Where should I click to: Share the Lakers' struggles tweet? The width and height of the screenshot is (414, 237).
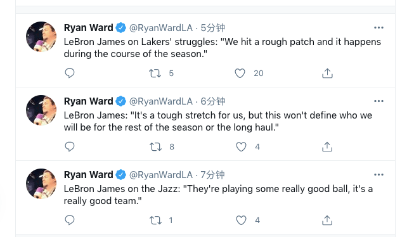coord(327,73)
